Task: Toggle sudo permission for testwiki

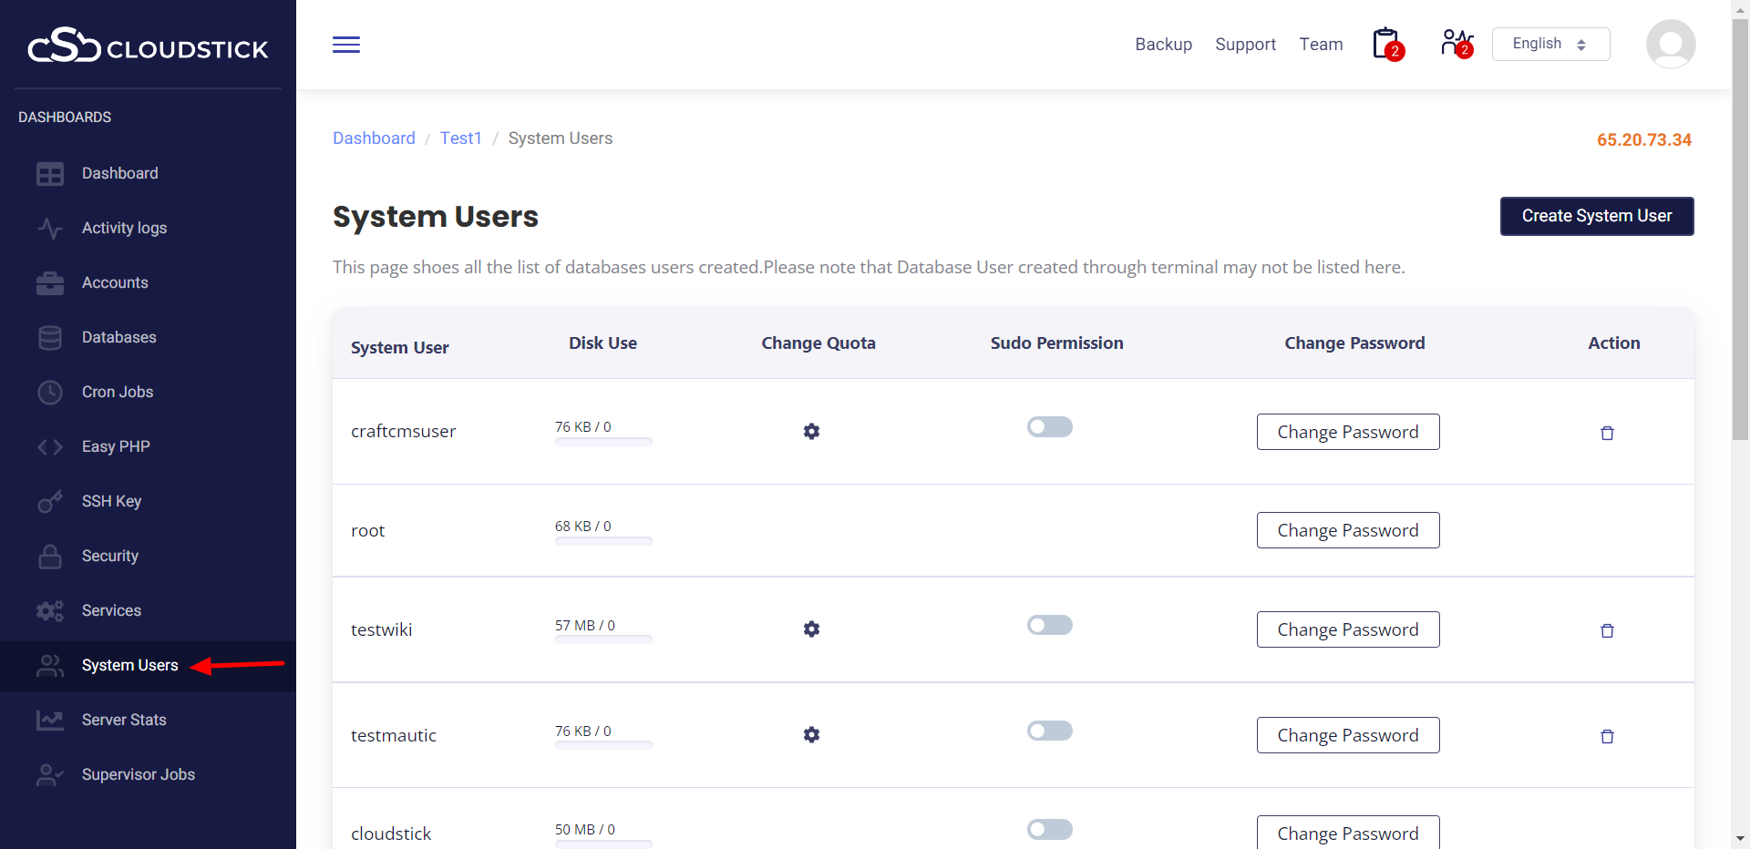Action: [x=1049, y=625]
